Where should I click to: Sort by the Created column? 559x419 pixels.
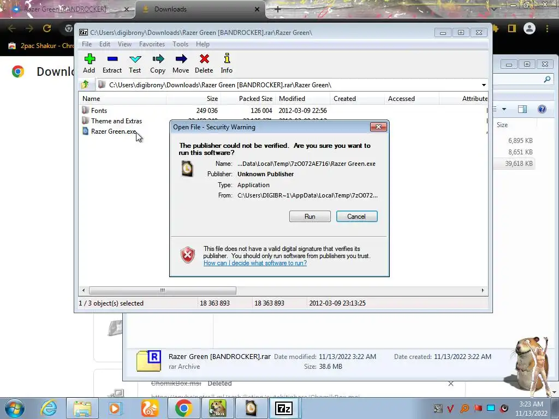pos(357,99)
